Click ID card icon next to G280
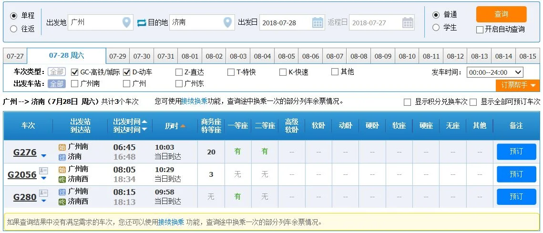543x233 pixels. point(43,193)
